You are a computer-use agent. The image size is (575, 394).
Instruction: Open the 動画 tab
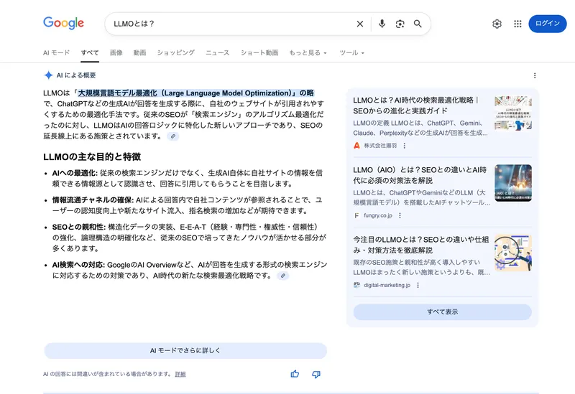[139, 52]
